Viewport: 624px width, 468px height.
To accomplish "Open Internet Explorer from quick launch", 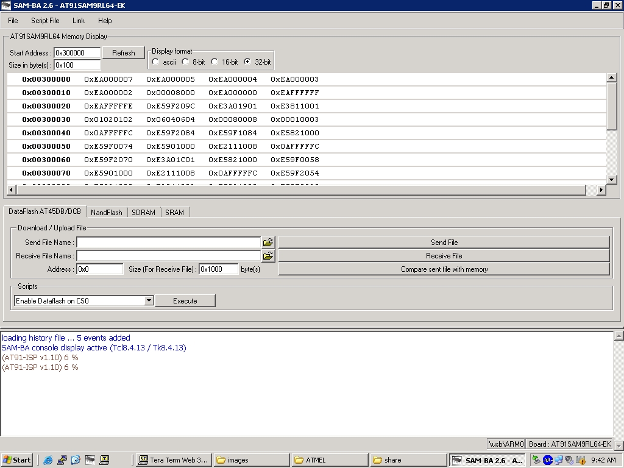I will (48, 460).
